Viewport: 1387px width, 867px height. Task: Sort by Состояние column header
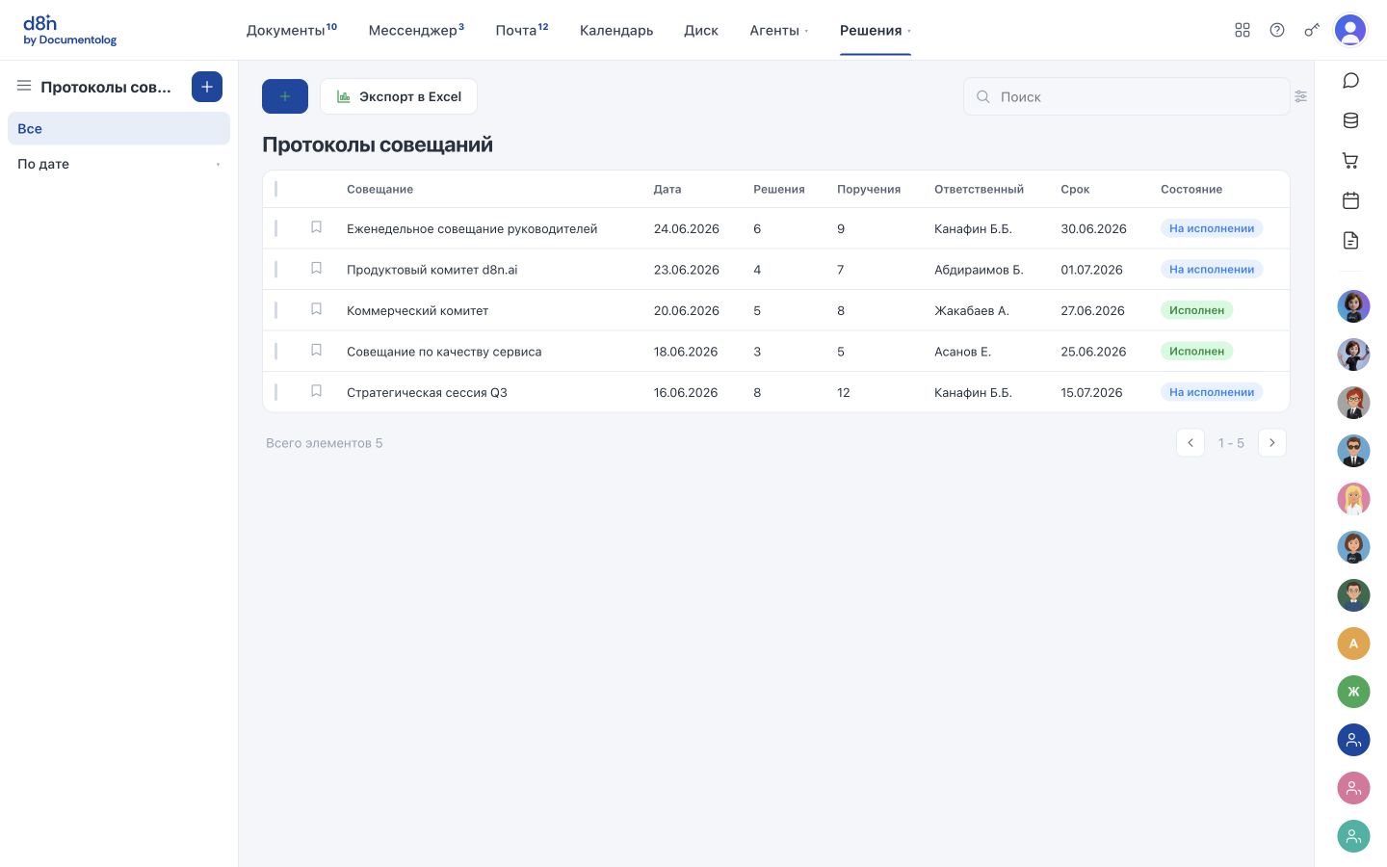(1191, 190)
